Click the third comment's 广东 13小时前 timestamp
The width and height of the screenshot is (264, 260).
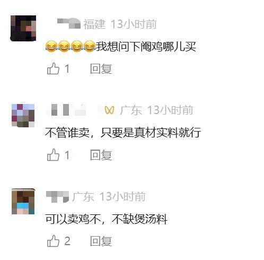pos(109,196)
